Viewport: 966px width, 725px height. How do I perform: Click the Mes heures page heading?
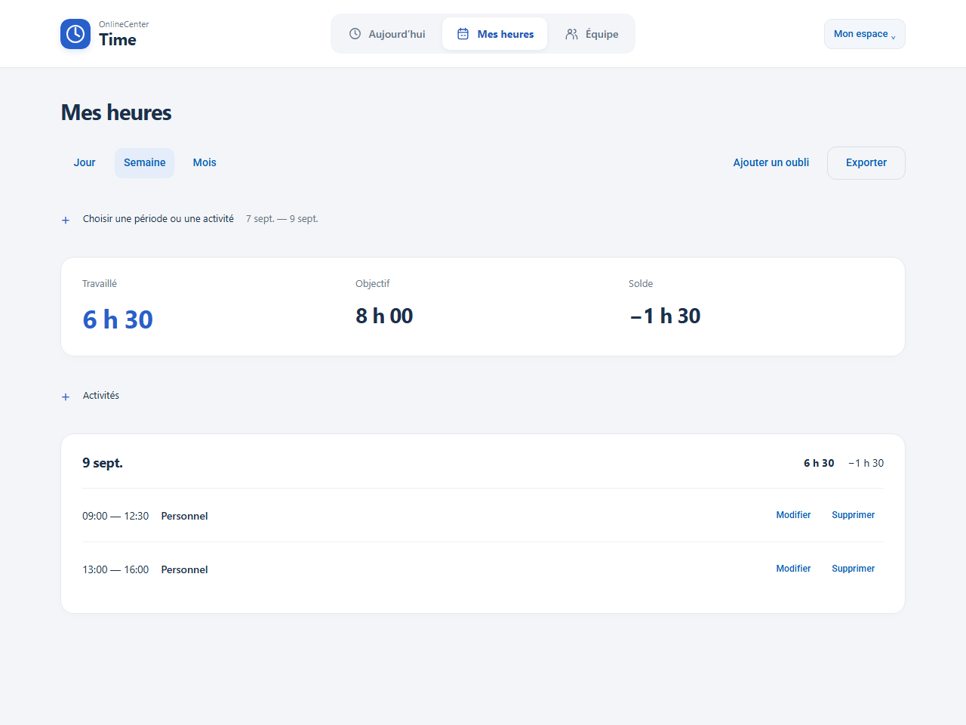(116, 113)
